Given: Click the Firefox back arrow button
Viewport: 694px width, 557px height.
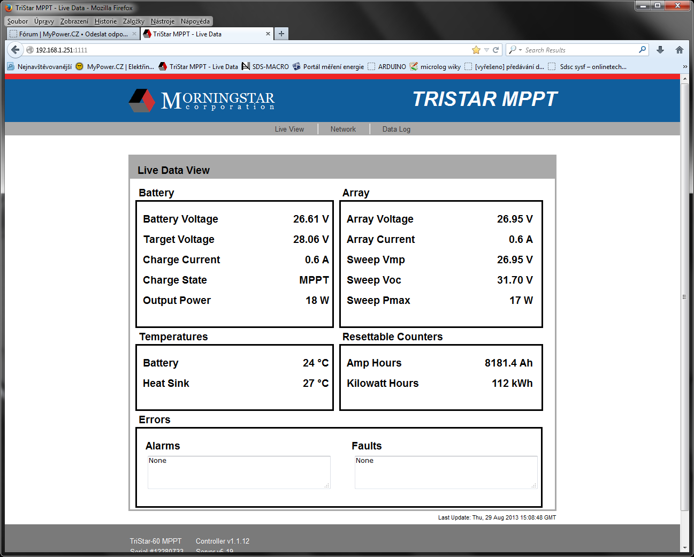Looking at the screenshot, I should tap(15, 50).
